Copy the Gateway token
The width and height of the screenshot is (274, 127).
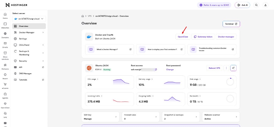pyautogui.click(x=203, y=37)
